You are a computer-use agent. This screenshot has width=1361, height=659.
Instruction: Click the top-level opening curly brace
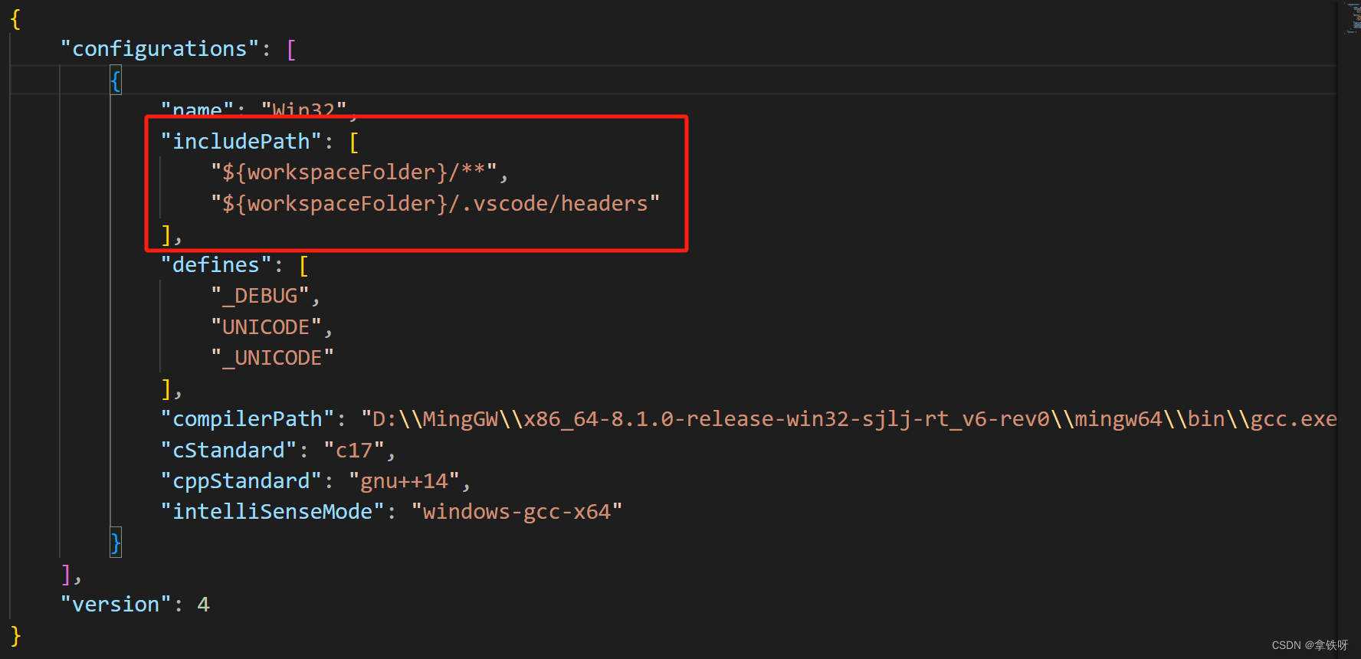coord(15,19)
